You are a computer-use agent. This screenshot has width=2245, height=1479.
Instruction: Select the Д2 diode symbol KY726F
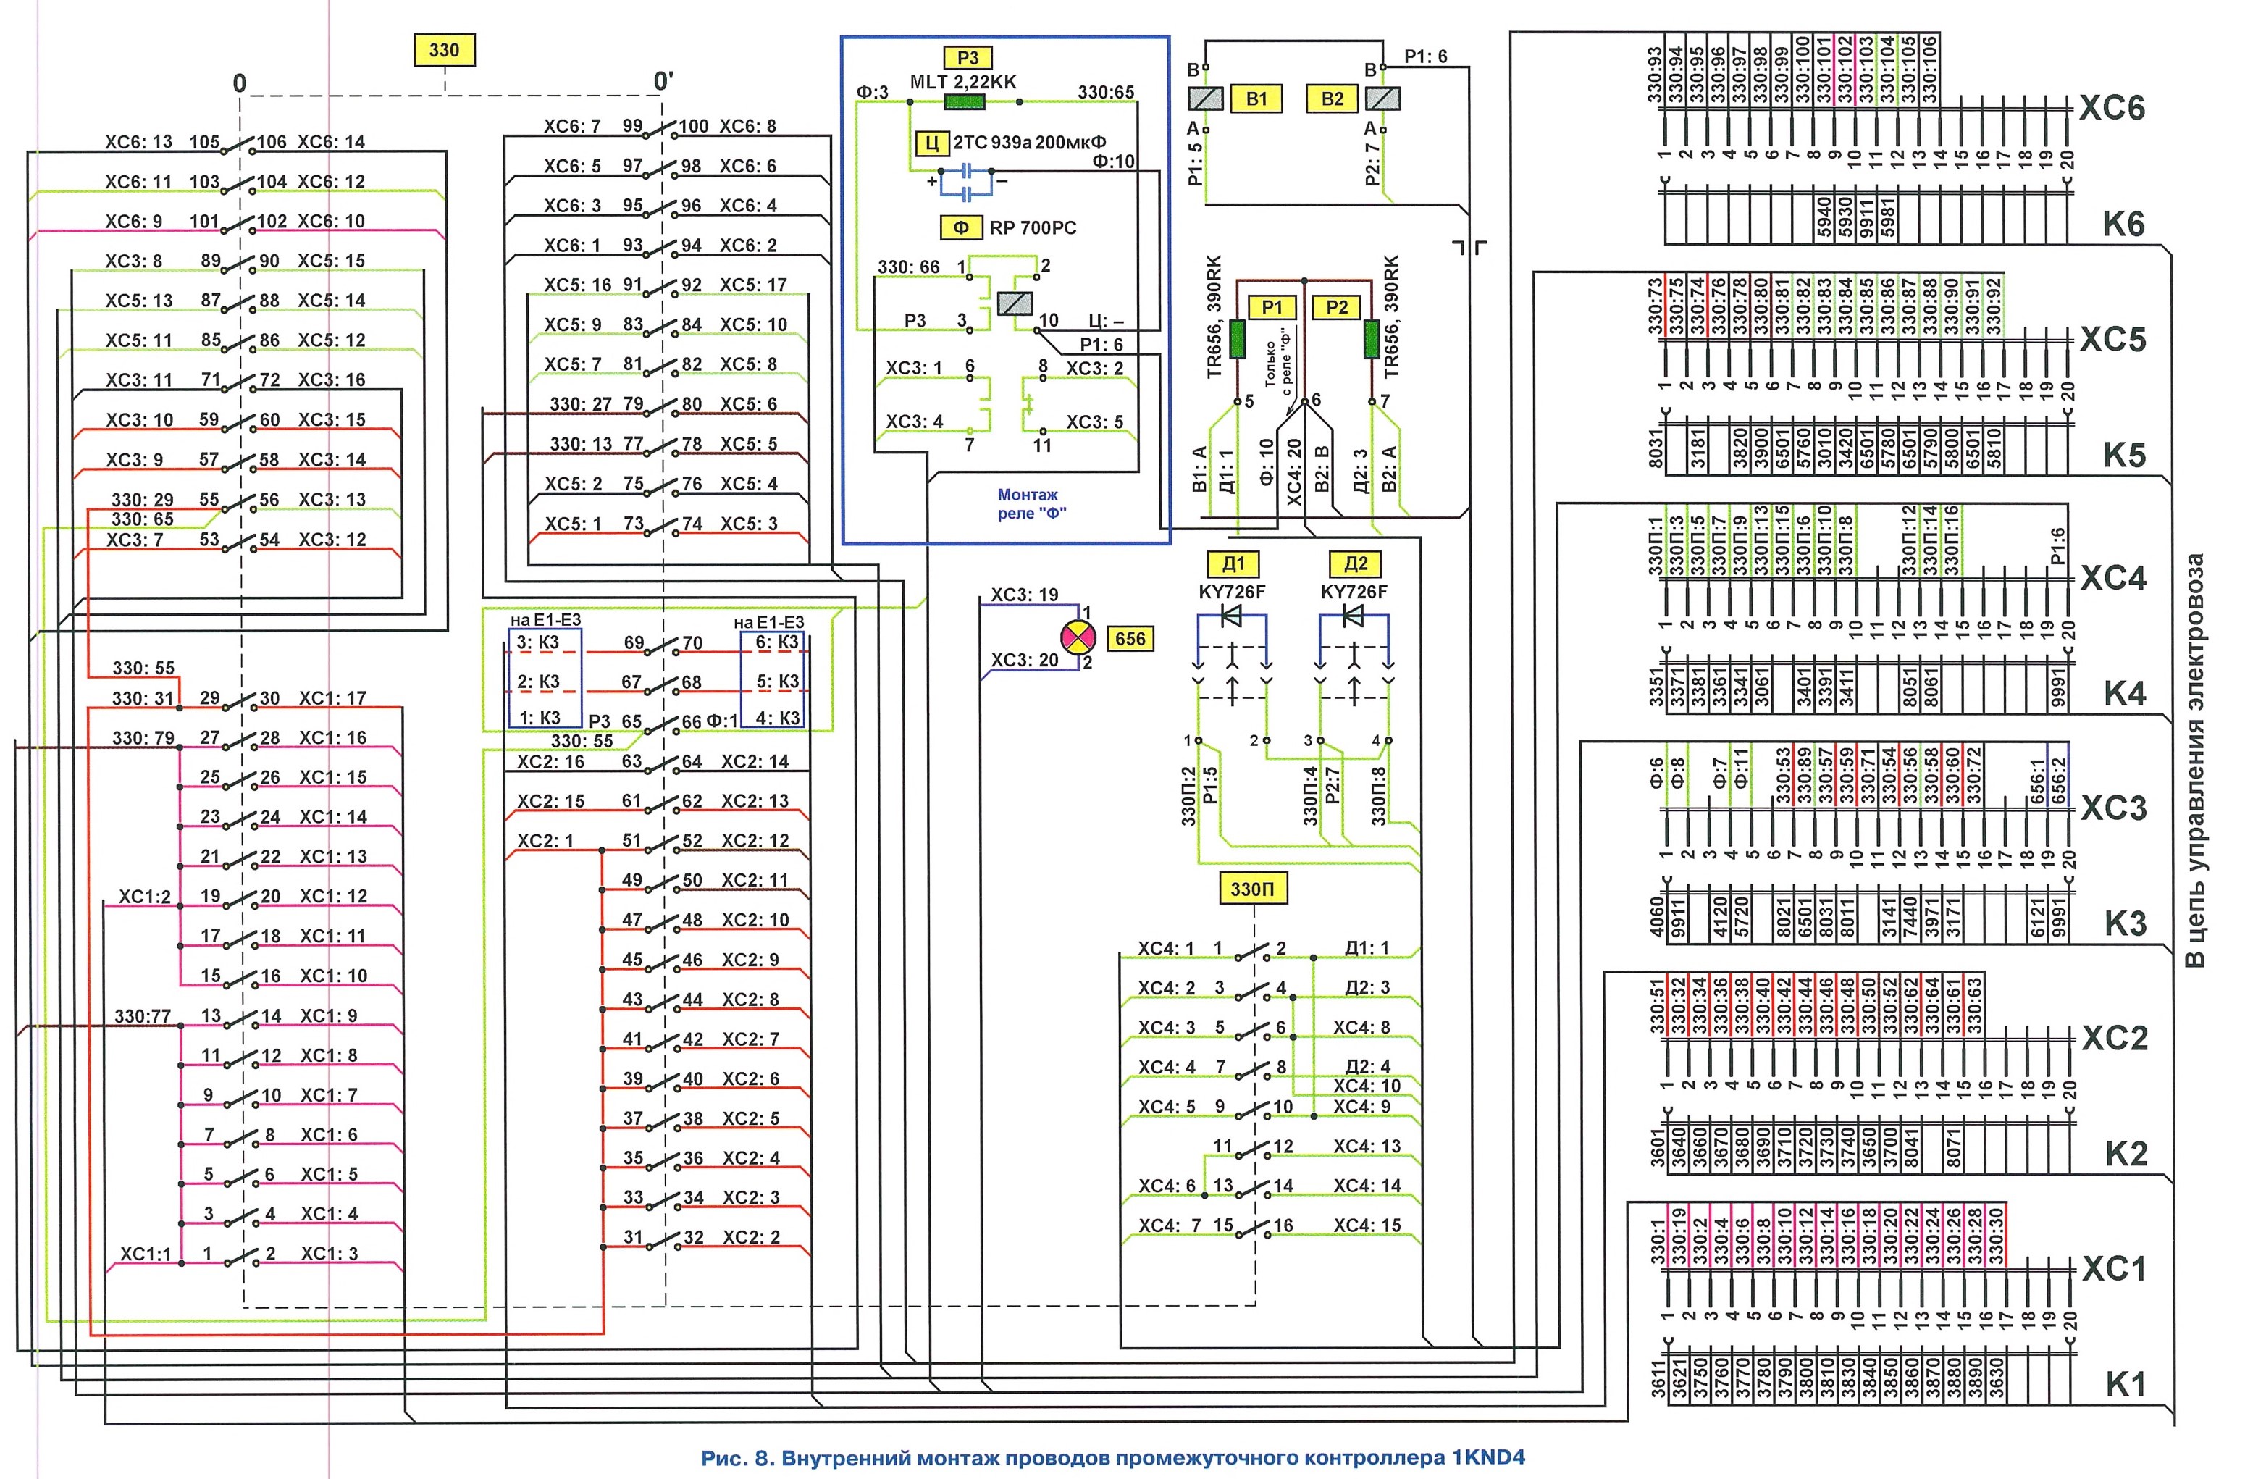(1354, 617)
